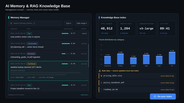Click the Fact tag on the project deadline entry
Viewport: 184px width, 103px height.
[29, 85]
